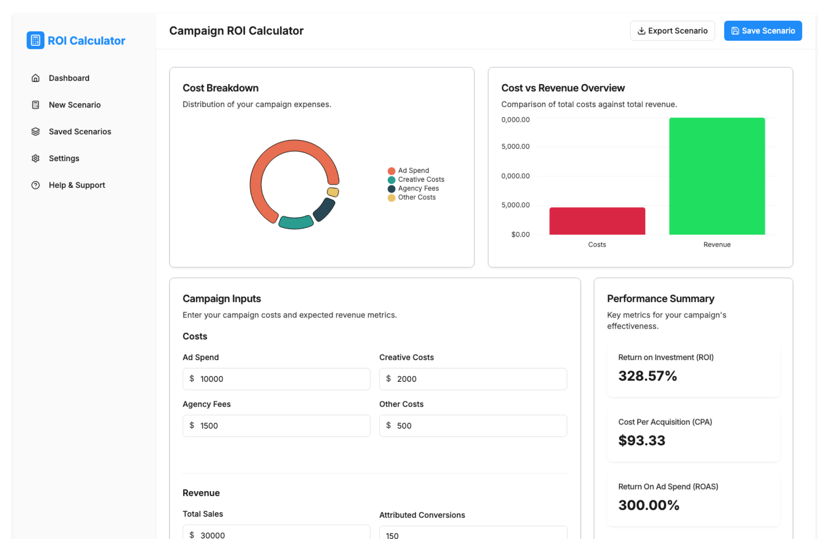Click the Help & Support question icon
The width and height of the screenshot is (829, 539).
coord(35,185)
